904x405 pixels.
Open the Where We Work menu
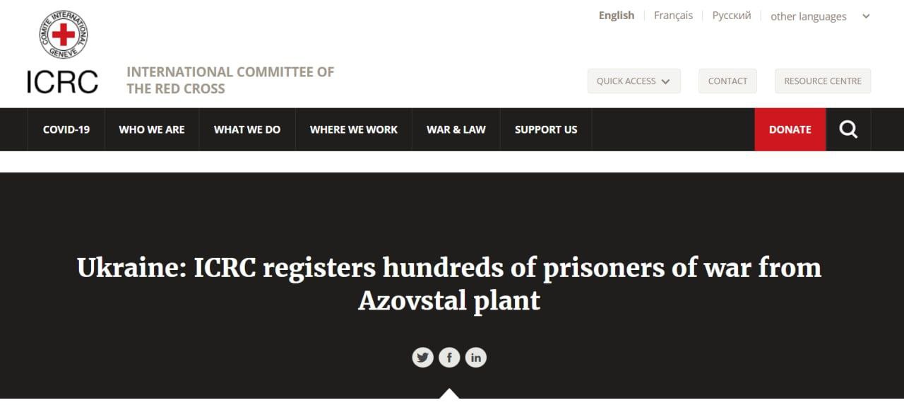(354, 129)
